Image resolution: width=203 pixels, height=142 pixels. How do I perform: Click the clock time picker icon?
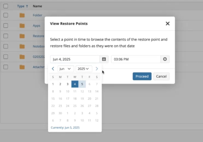pos(165,59)
